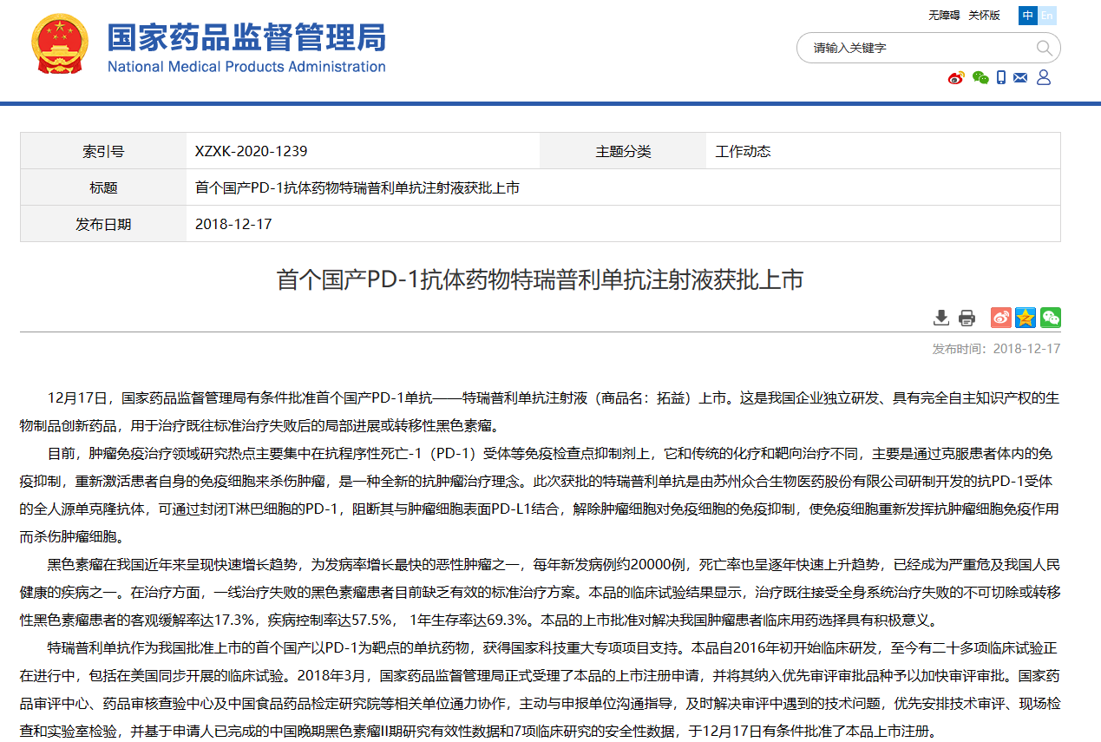
Task: Click the table date value 2018-12-17
Action: click(233, 224)
